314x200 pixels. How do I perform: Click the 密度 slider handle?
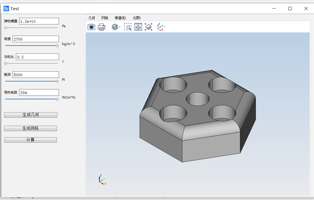click(57, 46)
